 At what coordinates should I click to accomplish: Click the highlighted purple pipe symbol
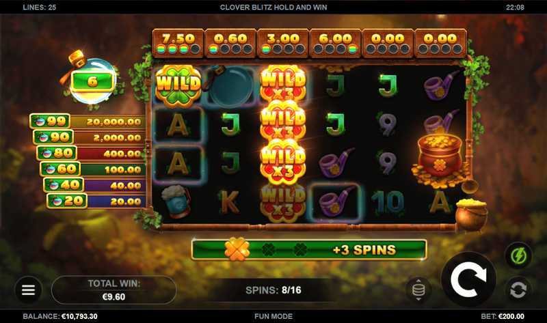tap(335, 202)
